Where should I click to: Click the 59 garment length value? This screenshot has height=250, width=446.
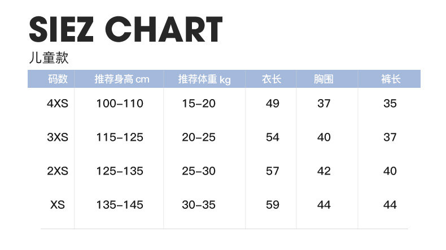click(x=273, y=205)
